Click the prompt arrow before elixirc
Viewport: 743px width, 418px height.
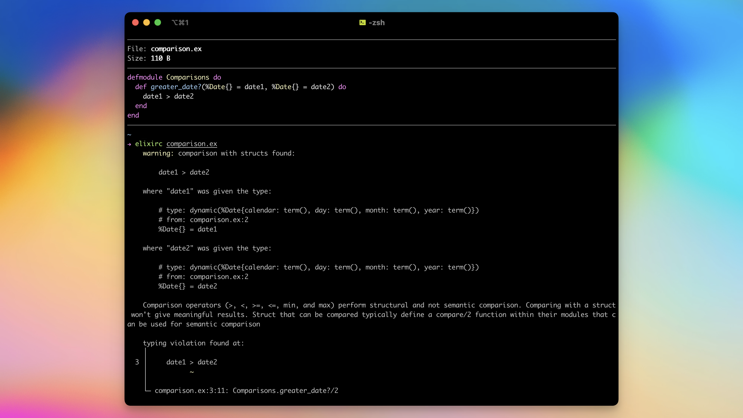point(130,144)
